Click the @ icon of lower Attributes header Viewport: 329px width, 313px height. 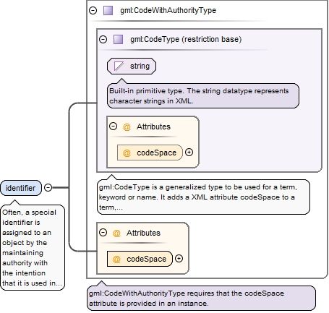[x=116, y=233]
